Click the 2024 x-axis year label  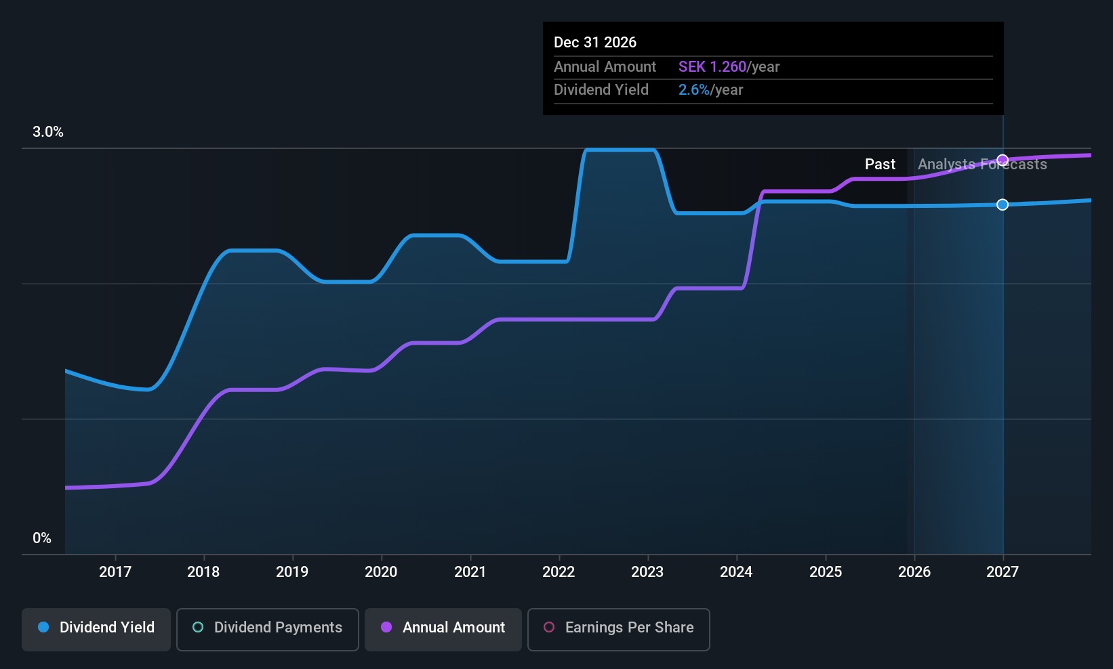click(x=736, y=572)
